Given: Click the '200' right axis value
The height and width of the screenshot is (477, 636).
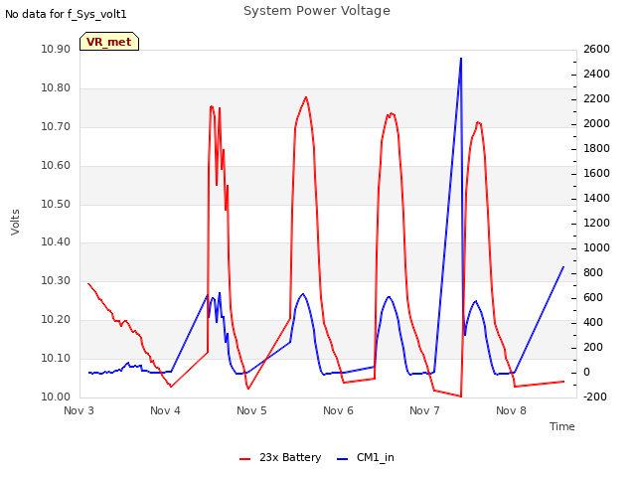Looking at the screenshot, I should click(x=593, y=347).
